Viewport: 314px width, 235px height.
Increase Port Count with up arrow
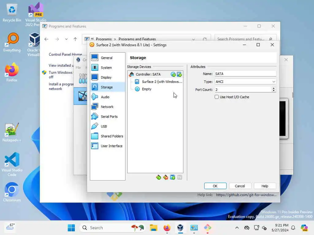[274, 88]
